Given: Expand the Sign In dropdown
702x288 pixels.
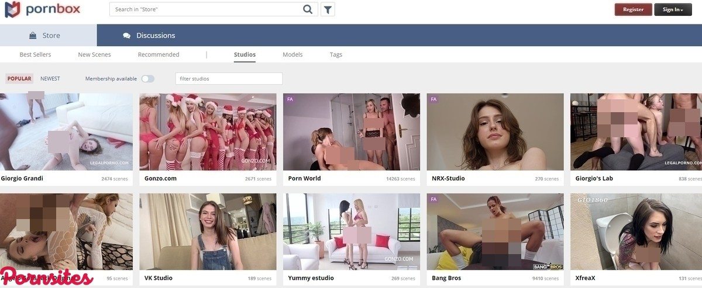Looking at the screenshot, I should coord(673,9).
